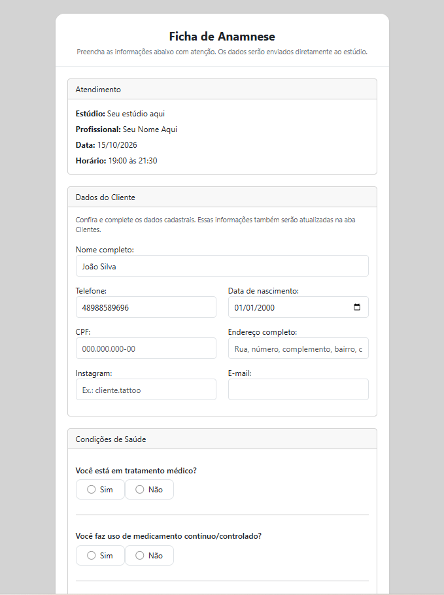Focus the CPF input field
This screenshot has height=595, width=444.
[x=146, y=348]
